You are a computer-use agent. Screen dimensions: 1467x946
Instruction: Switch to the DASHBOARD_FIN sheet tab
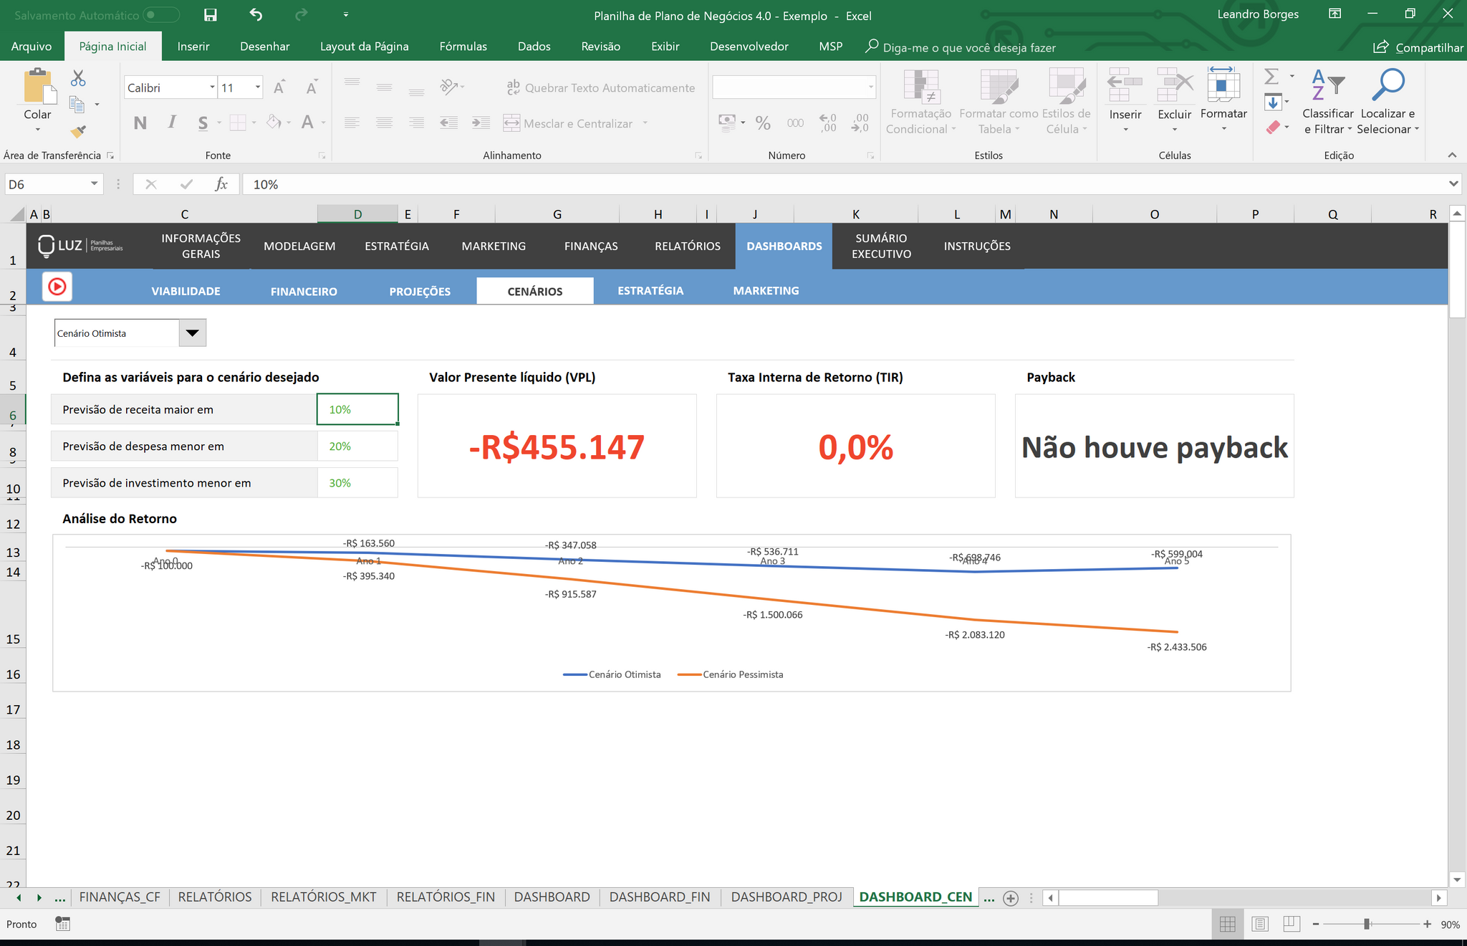click(x=660, y=897)
